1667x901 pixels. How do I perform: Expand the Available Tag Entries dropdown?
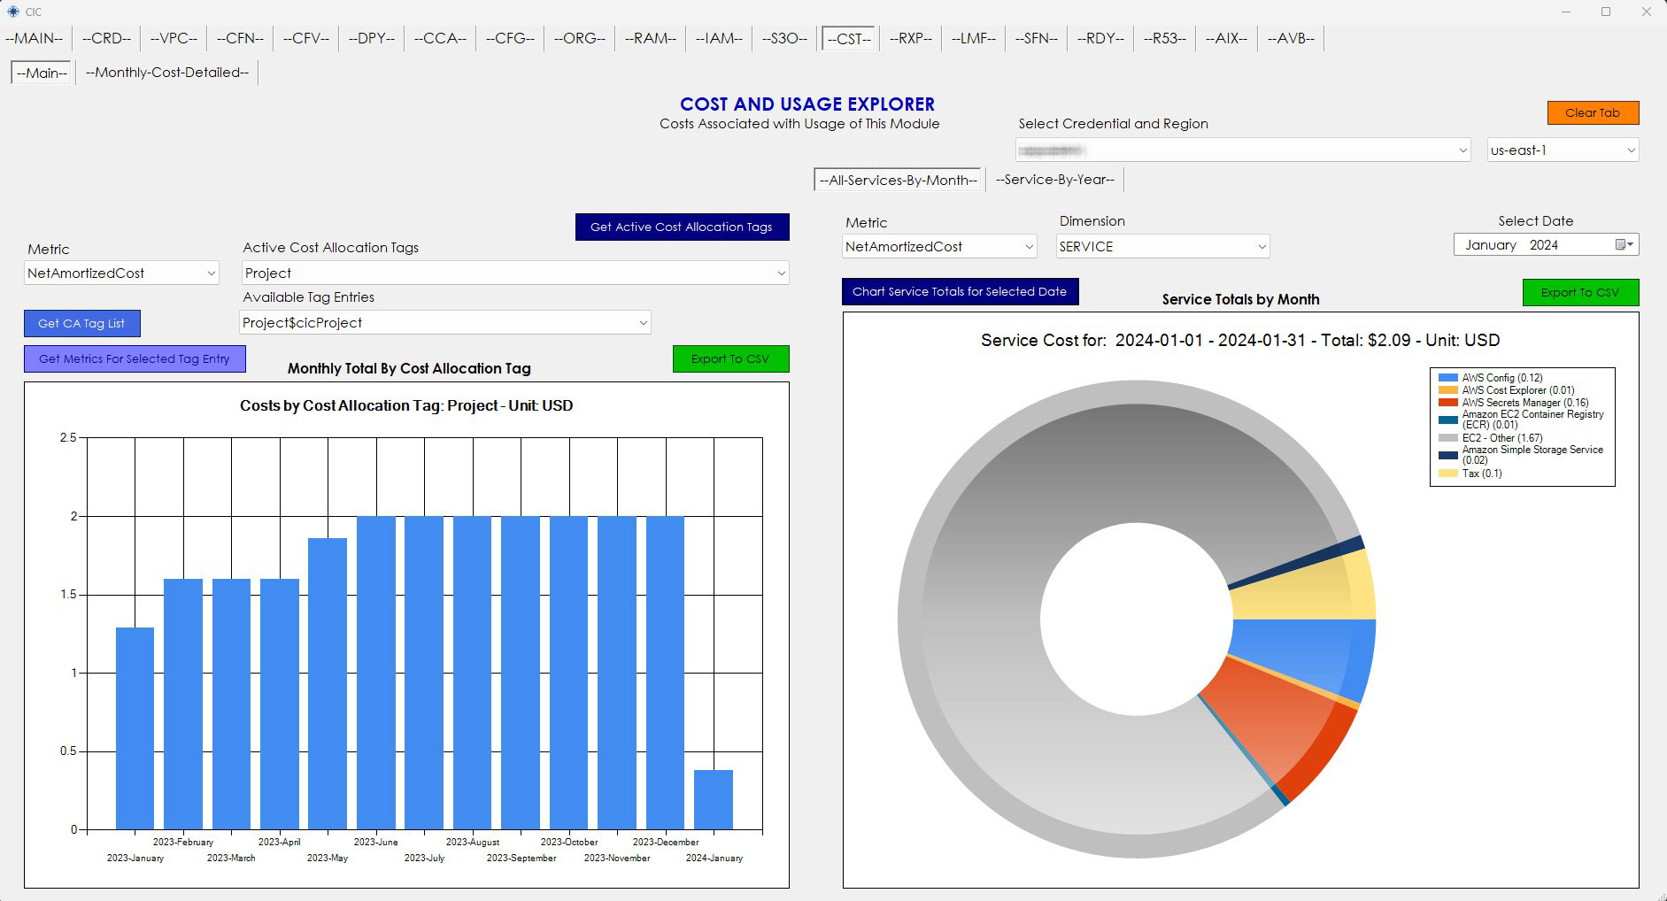[643, 323]
